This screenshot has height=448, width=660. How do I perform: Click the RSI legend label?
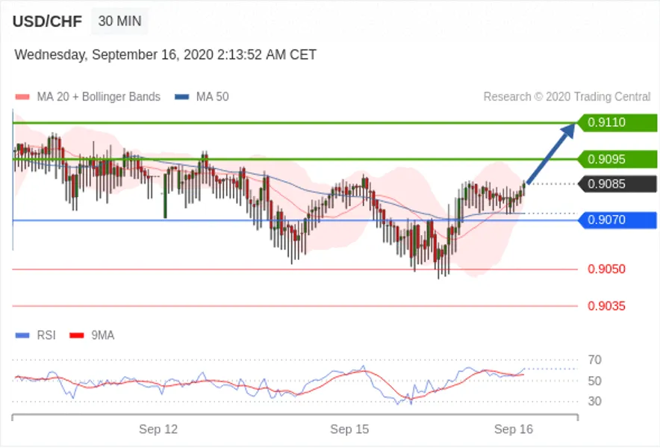pos(46,335)
